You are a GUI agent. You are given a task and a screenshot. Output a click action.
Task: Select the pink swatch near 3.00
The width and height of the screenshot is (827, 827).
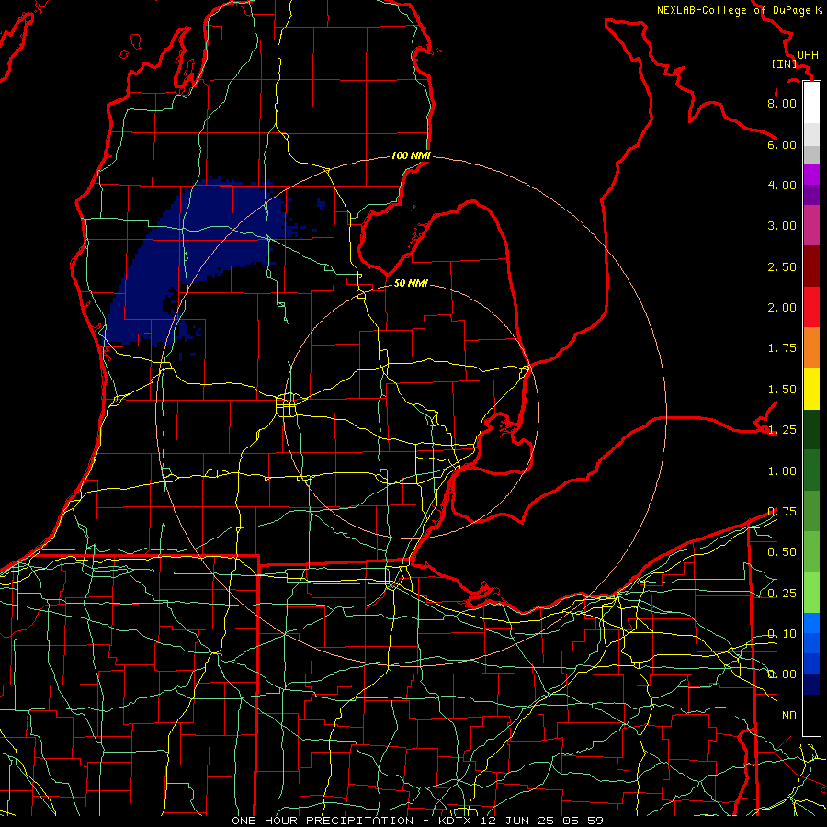pos(811,226)
